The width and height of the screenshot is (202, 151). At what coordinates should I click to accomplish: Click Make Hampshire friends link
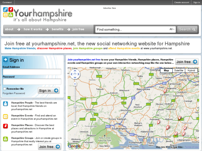pyautogui.click(x=20, y=48)
